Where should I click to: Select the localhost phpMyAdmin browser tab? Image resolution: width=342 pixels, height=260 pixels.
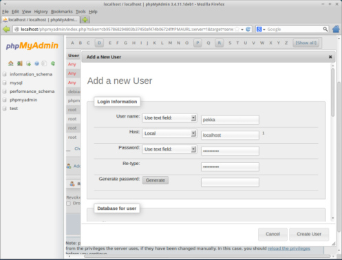tap(41, 20)
